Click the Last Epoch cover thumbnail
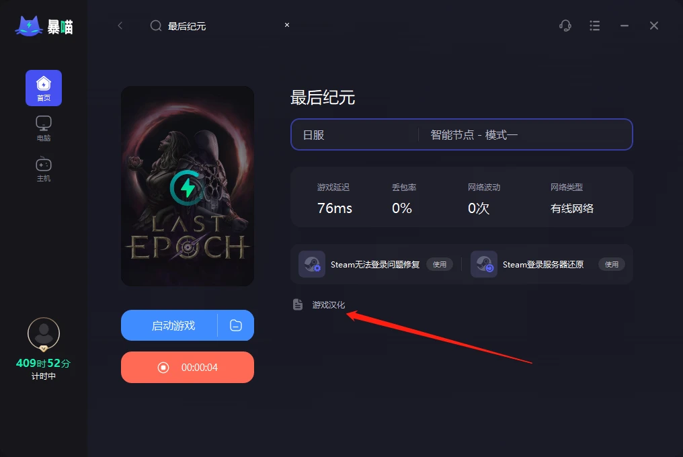The image size is (683, 457). coord(188,186)
